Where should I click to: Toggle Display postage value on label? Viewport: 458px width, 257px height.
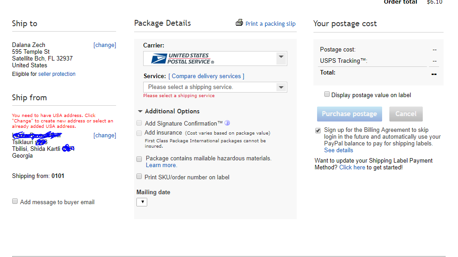coord(327,94)
